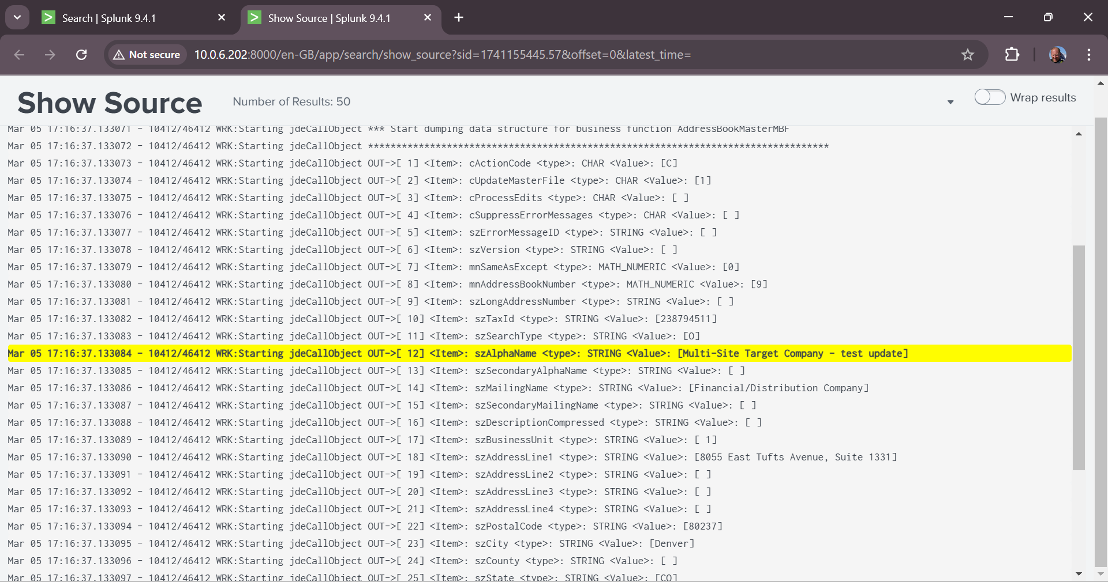The height and width of the screenshot is (582, 1108).
Task: Click the inner log scrollbar up arrow
Action: [x=1079, y=134]
